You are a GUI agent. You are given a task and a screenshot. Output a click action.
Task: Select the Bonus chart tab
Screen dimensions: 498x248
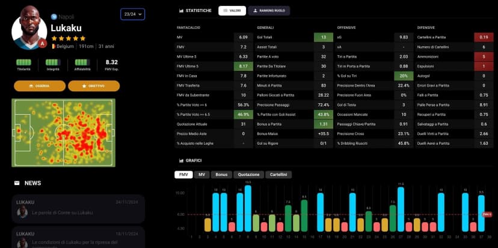(x=221, y=175)
